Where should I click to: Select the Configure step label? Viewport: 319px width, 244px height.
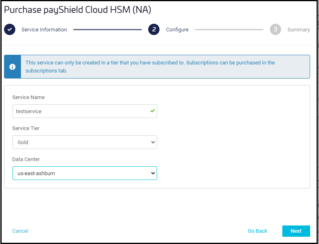177,30
